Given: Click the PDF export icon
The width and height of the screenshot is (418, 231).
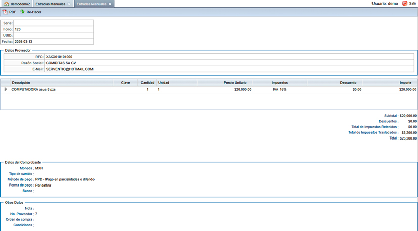Looking at the screenshot, I should tap(5, 12).
